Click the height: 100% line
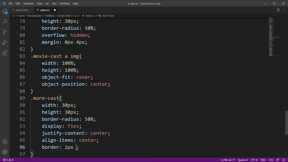The width and height of the screenshot is (288, 162). tap(60, 70)
